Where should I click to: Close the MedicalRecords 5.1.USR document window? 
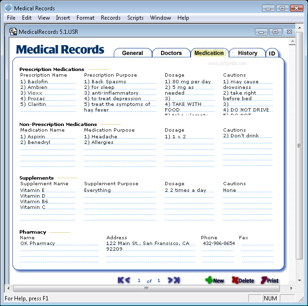pyautogui.click(x=289, y=32)
